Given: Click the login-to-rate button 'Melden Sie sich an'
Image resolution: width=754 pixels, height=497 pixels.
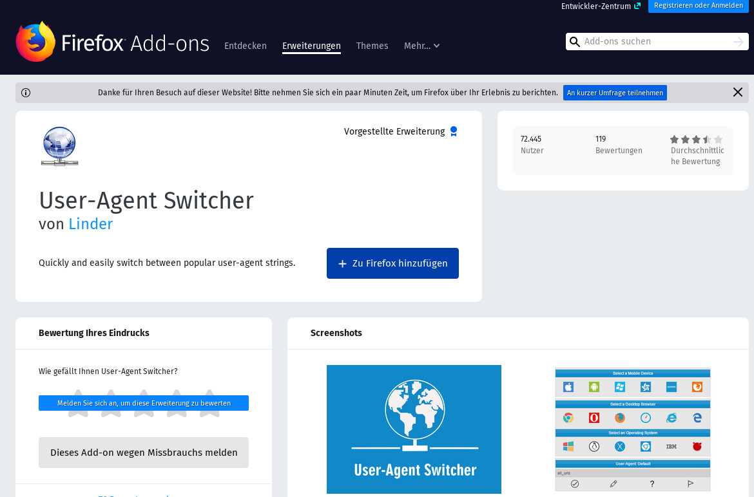Looking at the screenshot, I should 144,403.
